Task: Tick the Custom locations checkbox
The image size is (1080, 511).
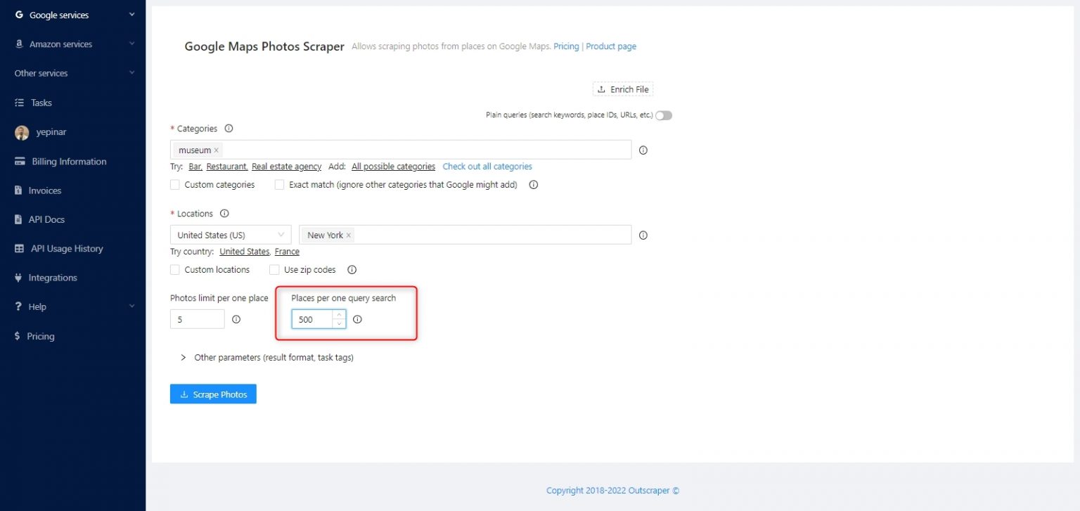Action: pos(175,270)
